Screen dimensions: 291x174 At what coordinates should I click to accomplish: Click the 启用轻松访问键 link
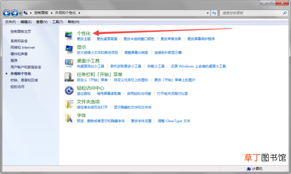(x=139, y=94)
